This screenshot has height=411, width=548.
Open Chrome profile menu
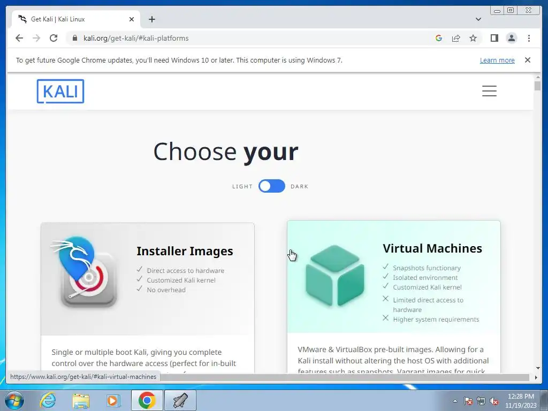(511, 38)
